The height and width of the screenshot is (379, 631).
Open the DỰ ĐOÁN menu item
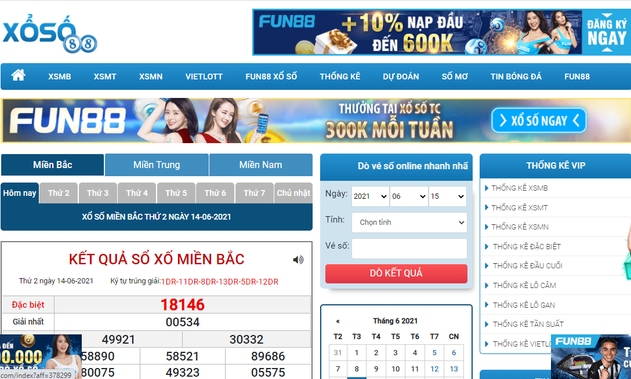[x=401, y=76]
